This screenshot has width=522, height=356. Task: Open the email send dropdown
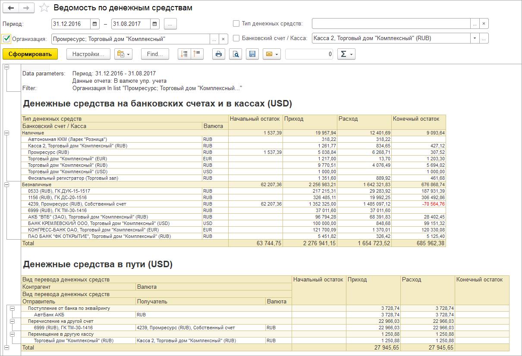pyautogui.click(x=271, y=54)
